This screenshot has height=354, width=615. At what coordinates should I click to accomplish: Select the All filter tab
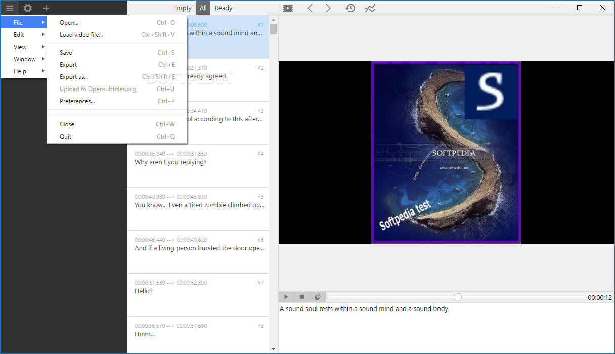pyautogui.click(x=203, y=8)
